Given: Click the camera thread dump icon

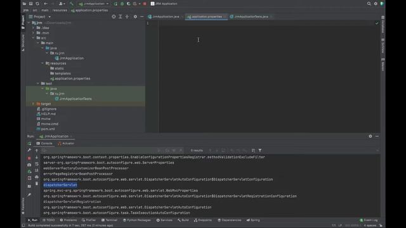Looking at the screenshot, I should [x=29, y=165].
